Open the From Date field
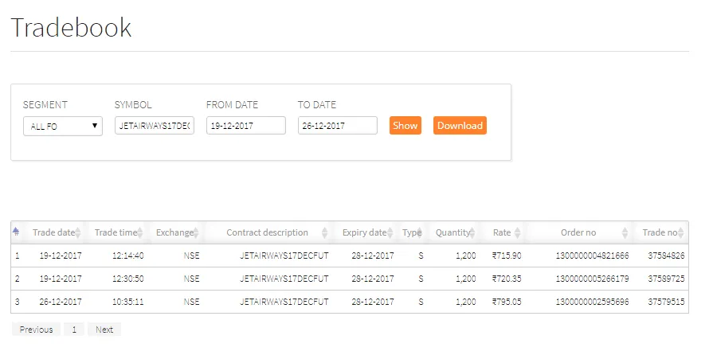The width and height of the screenshot is (717, 359). [245, 126]
